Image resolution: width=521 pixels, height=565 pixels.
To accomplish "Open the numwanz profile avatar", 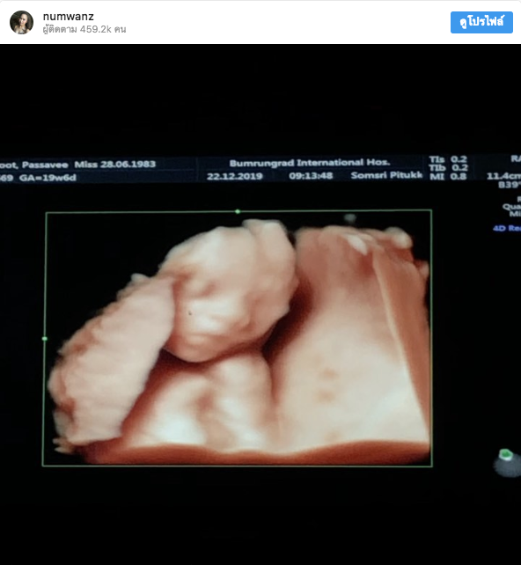I will tap(22, 22).
